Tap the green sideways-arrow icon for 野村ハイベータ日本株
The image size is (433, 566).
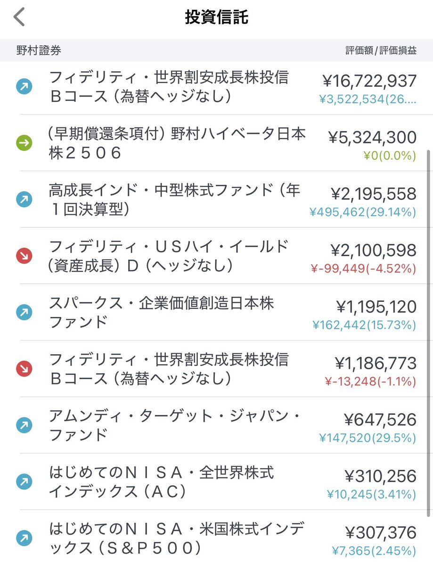[24, 142]
